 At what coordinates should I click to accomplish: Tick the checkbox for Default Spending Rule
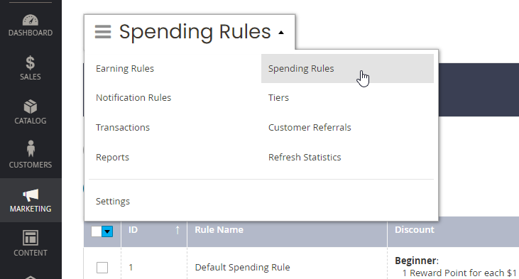point(102,268)
